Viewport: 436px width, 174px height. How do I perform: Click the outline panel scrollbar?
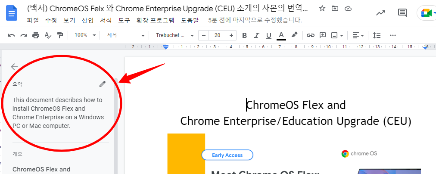coord(116,126)
